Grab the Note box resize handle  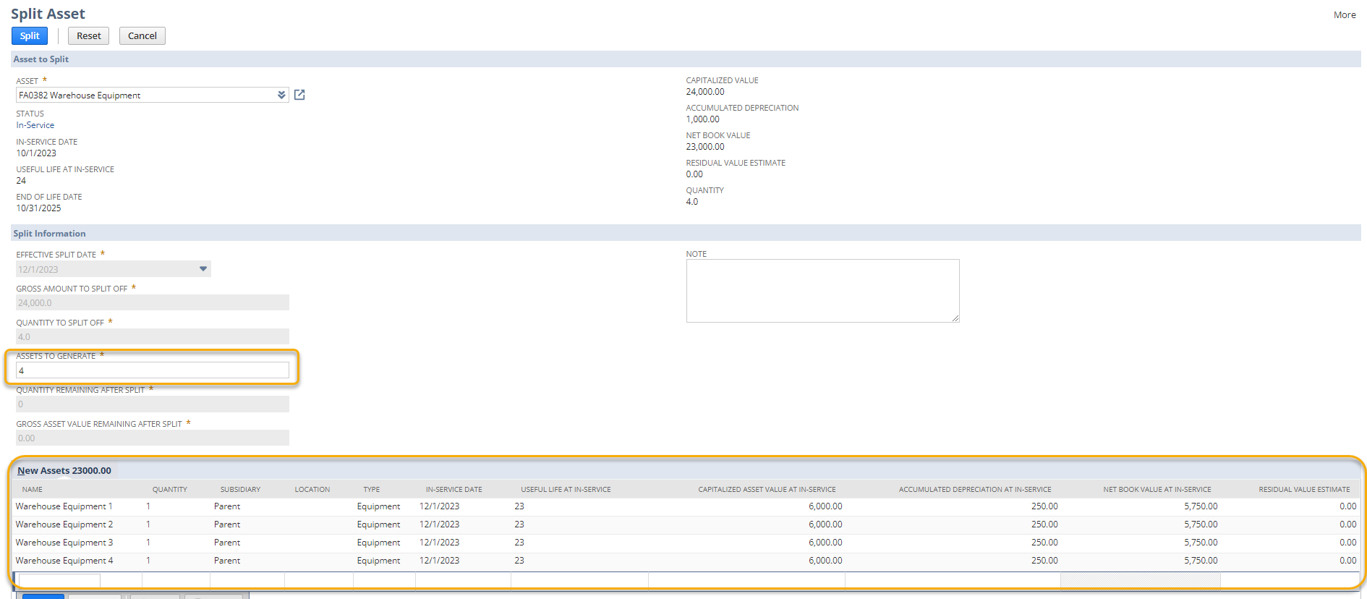click(955, 318)
